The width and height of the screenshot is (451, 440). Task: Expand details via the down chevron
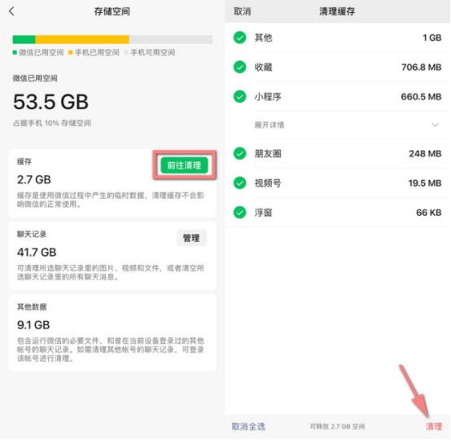pyautogui.click(x=435, y=125)
